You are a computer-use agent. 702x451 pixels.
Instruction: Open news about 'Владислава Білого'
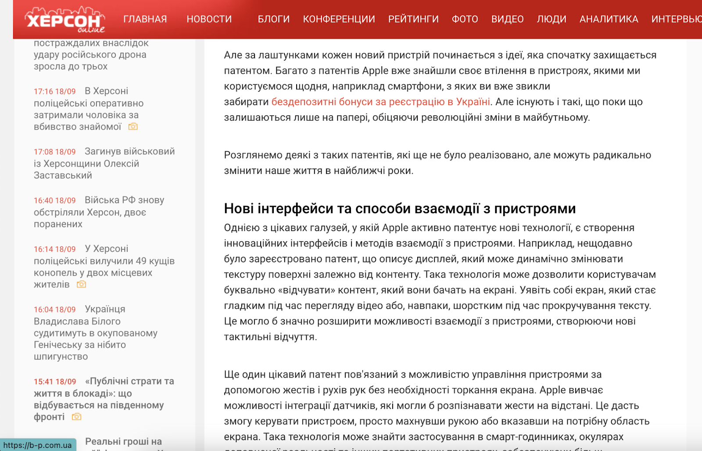click(x=96, y=333)
